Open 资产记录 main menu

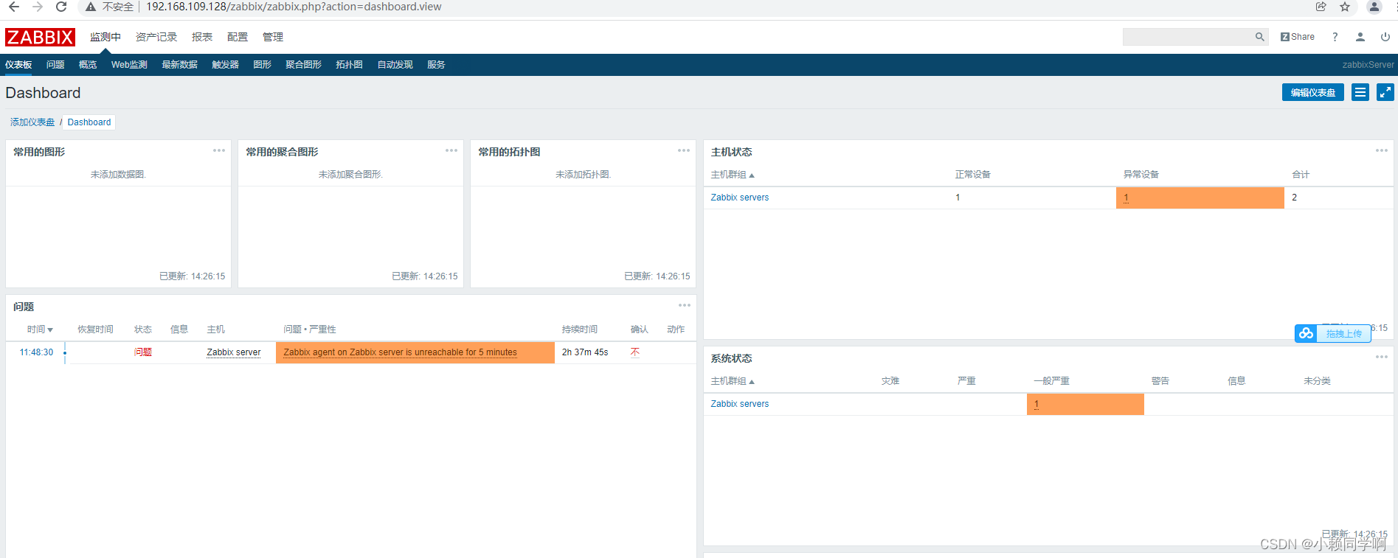tap(156, 37)
